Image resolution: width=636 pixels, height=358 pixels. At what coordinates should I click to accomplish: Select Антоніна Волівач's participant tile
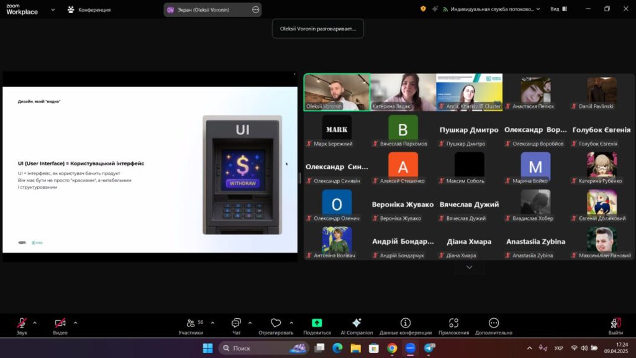click(337, 242)
